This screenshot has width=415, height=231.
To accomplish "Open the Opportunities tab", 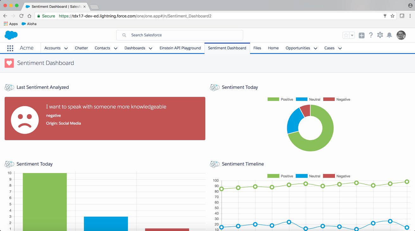I will click(298, 48).
